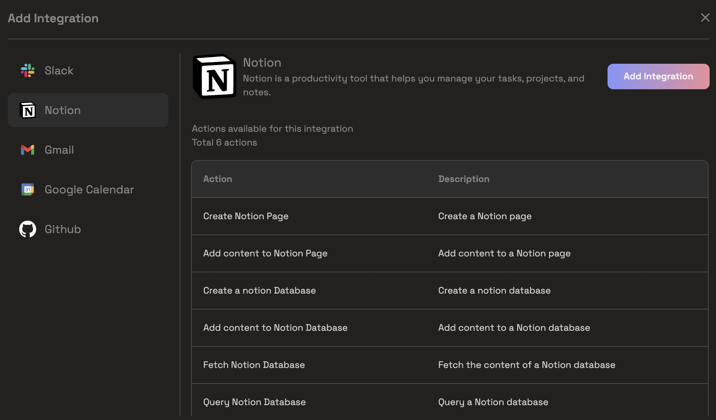The width and height of the screenshot is (716, 420).
Task: Select the Notion integration entry
Action: 88,110
